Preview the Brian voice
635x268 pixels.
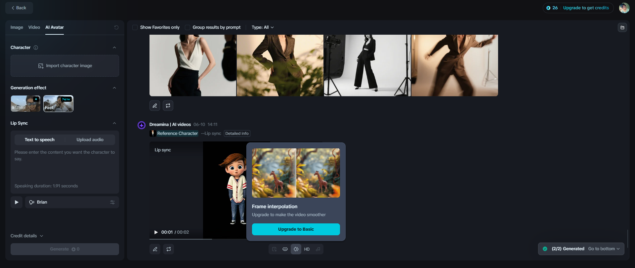pyautogui.click(x=17, y=202)
